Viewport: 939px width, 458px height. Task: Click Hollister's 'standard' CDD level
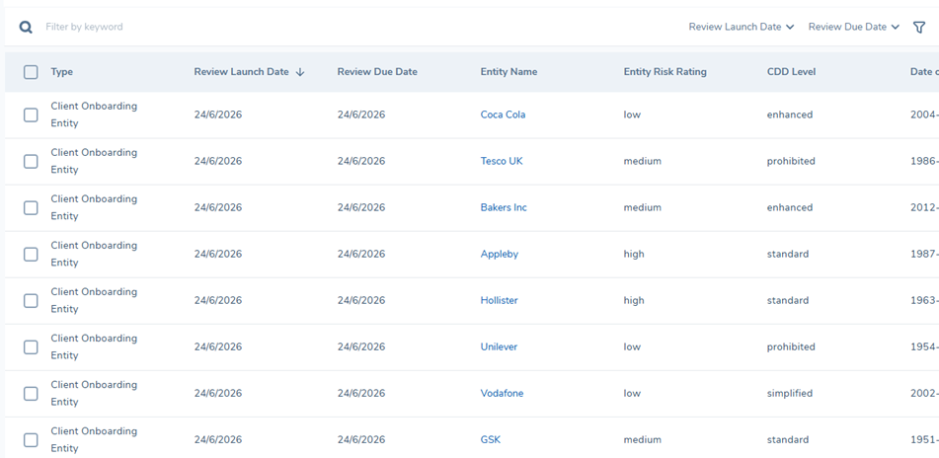click(x=788, y=300)
